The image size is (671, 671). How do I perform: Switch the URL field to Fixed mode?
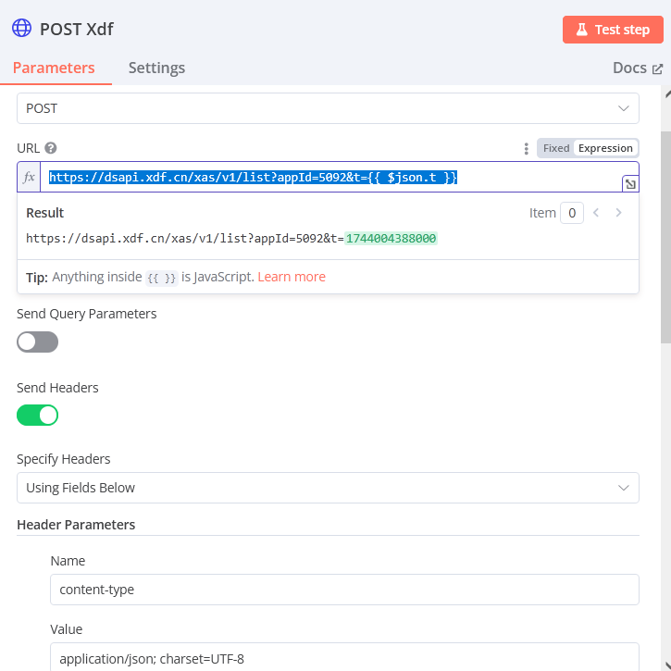tap(556, 148)
